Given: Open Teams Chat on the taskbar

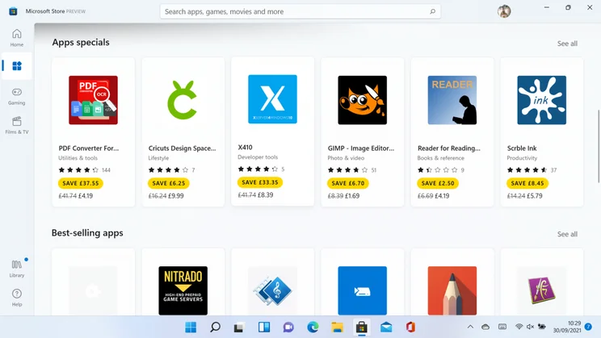Looking at the screenshot, I should [288, 328].
